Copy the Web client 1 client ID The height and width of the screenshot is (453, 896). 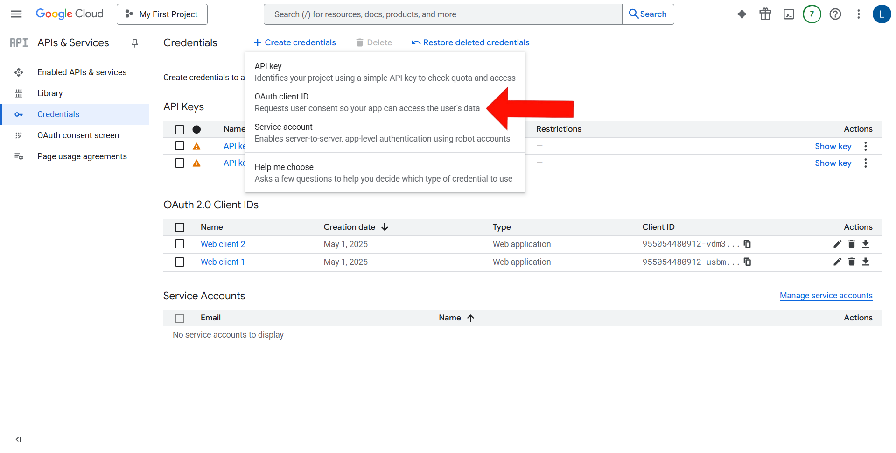pos(747,262)
